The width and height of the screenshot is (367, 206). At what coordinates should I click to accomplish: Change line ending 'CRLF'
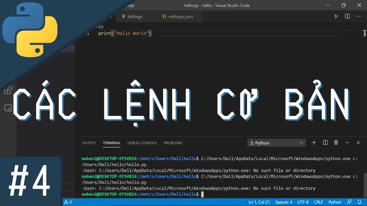319,202
